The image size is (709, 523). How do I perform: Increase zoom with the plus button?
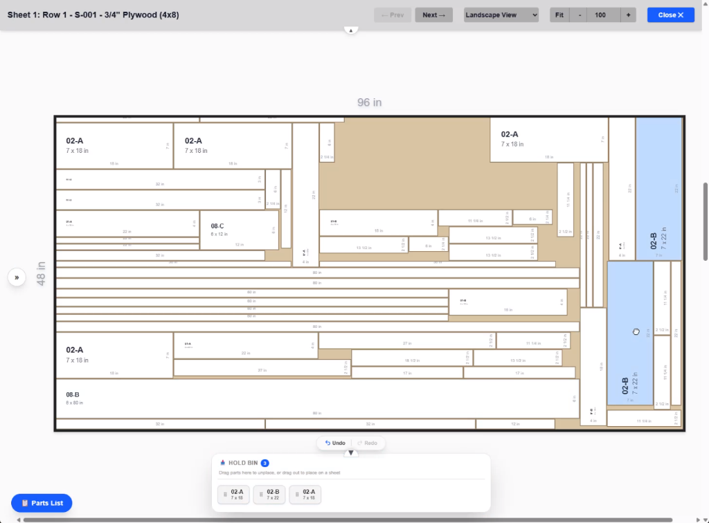(x=628, y=15)
